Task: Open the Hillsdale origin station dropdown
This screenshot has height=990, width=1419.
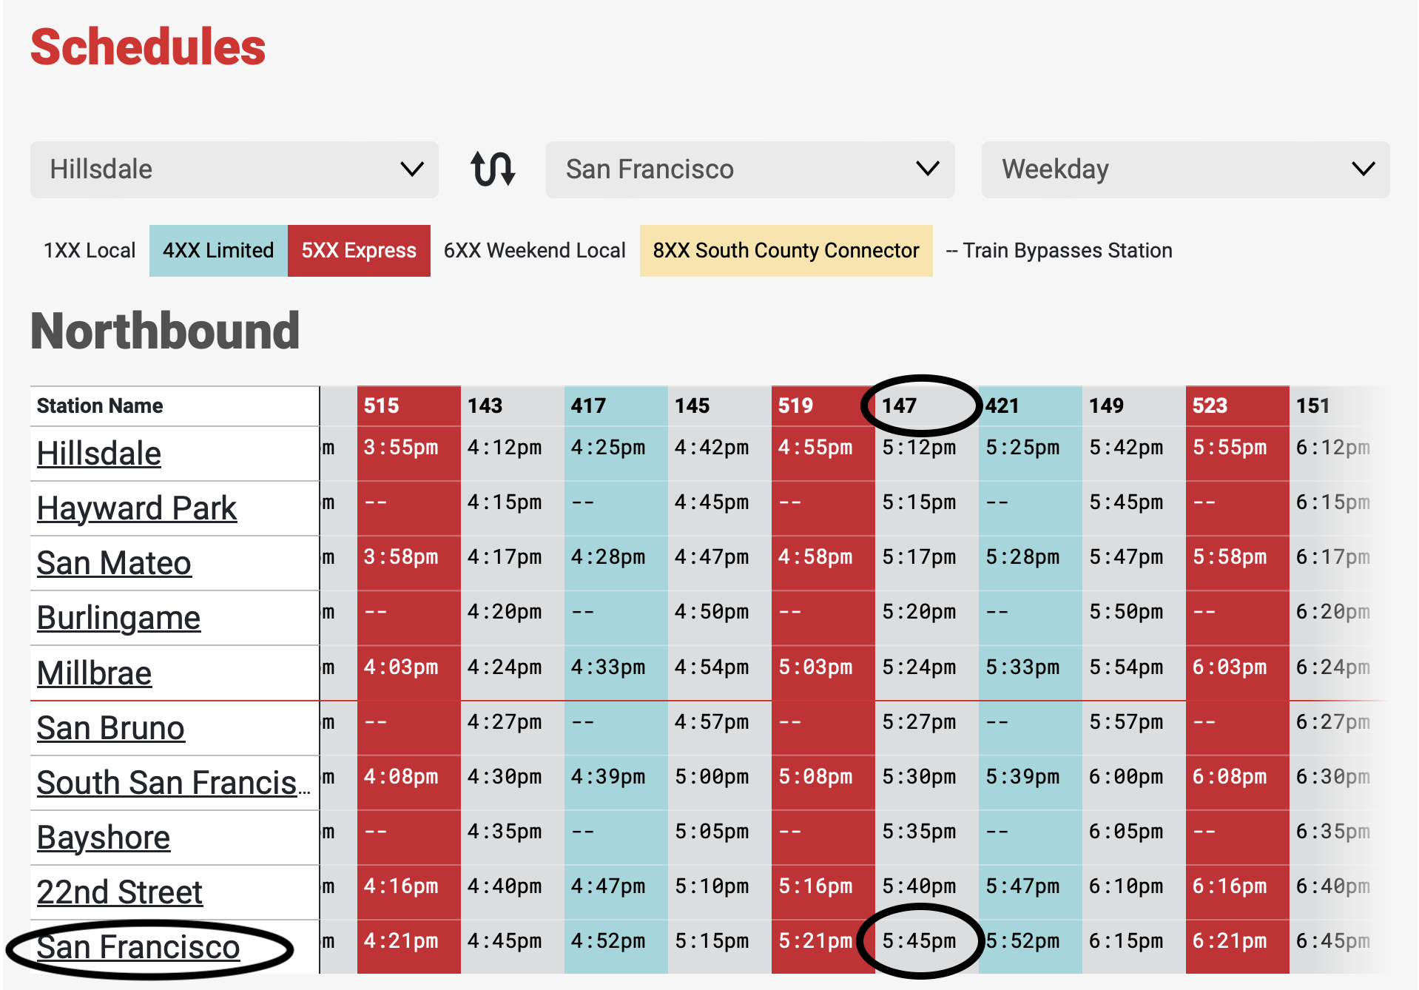Action: 235,169
